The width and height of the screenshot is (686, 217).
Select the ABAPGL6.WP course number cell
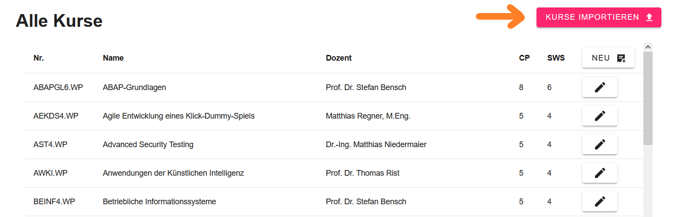click(58, 87)
